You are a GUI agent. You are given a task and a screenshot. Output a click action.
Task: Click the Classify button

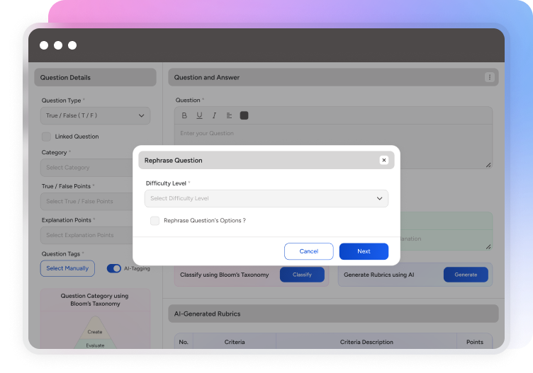(x=302, y=275)
